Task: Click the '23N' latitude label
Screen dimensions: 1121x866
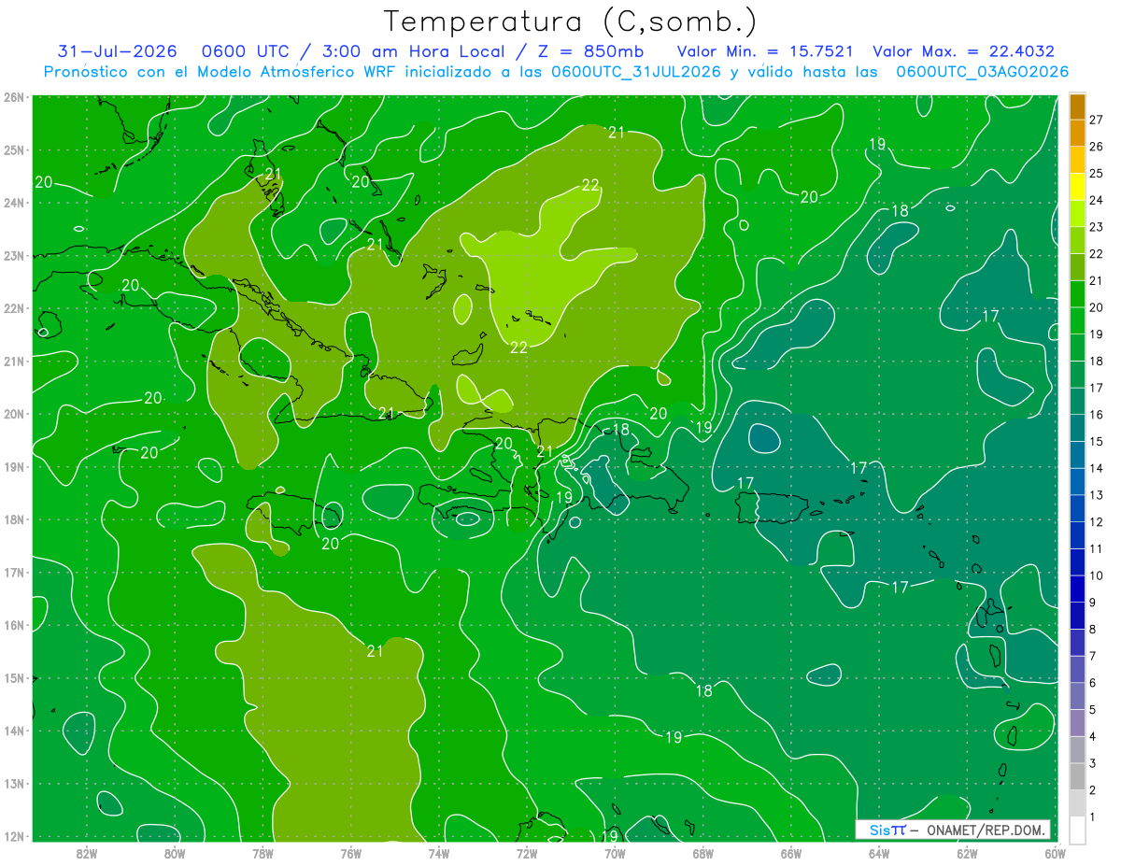Action: click(x=14, y=255)
